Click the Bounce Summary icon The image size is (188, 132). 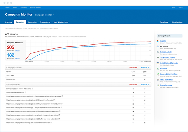point(158,85)
